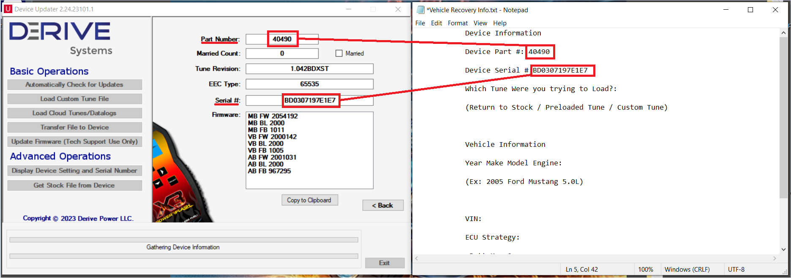This screenshot has height=278, width=791.
Task: Click Load Custom Tune File button
Action: (74, 99)
